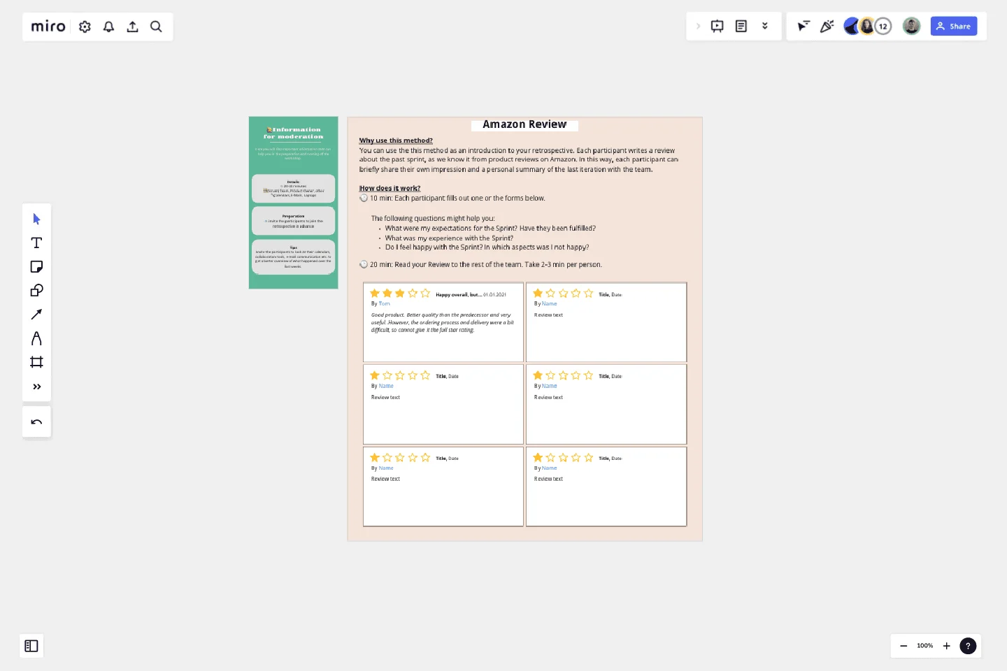The width and height of the screenshot is (1007, 671).
Task: Open board settings gear
Action: 85,27
